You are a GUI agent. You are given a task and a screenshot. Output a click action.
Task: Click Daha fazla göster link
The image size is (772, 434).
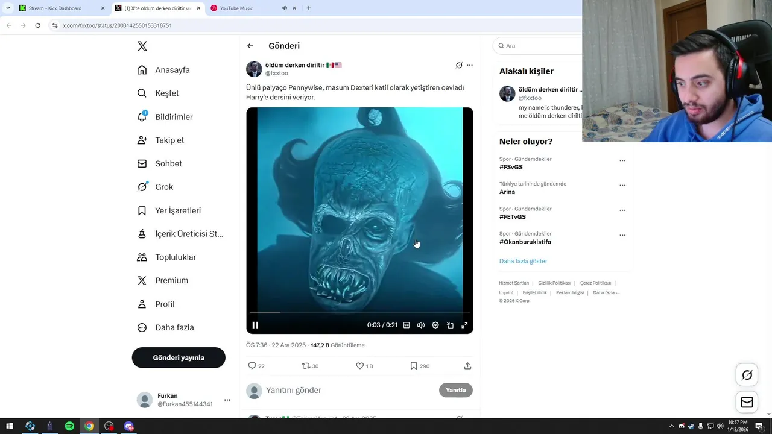[x=524, y=261]
